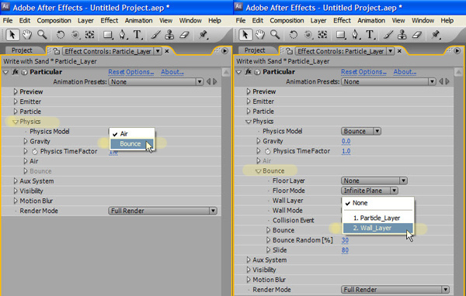
Task: Open Floor Mode Infinite Plane dropdown
Action: 370,191
